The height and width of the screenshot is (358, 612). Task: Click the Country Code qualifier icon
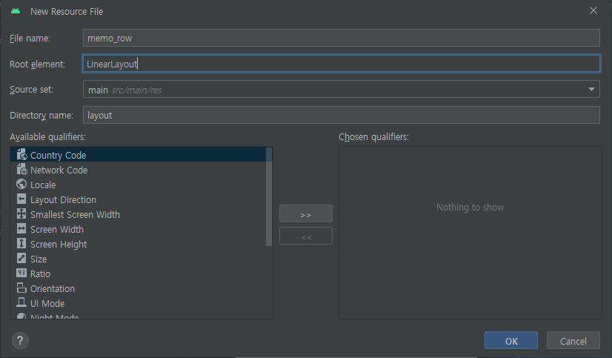click(21, 155)
